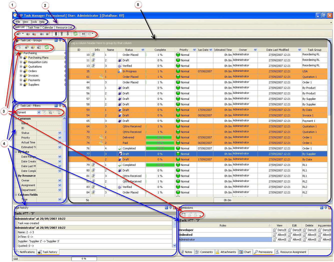Click the Move Task Up arrow icon

[x=62, y=34]
